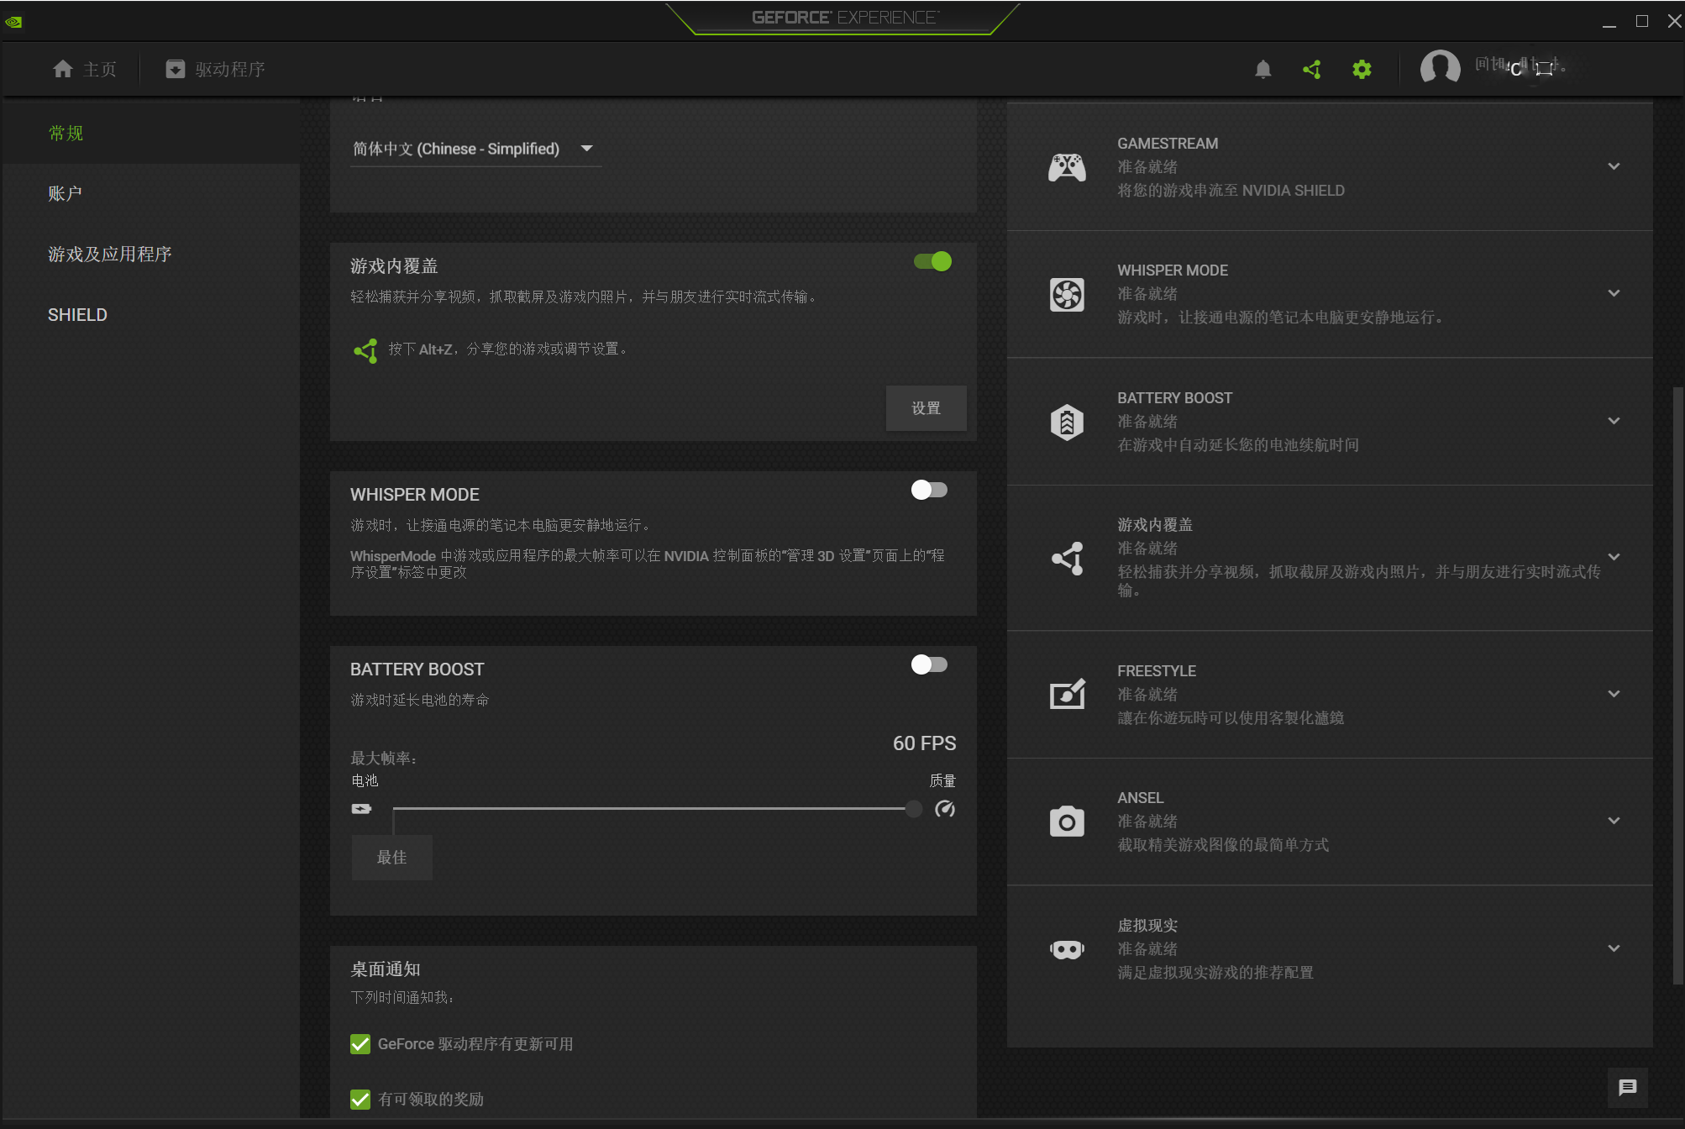
Task: Open the feedback chat icon
Action: tap(1627, 1088)
